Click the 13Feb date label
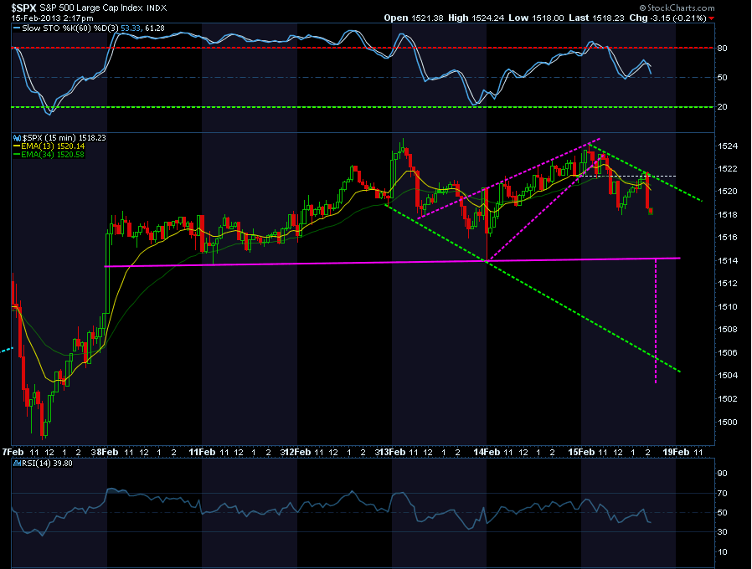 coord(392,452)
